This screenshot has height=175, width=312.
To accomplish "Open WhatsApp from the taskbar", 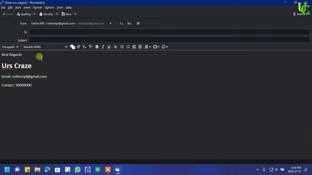I will coord(78,170).
